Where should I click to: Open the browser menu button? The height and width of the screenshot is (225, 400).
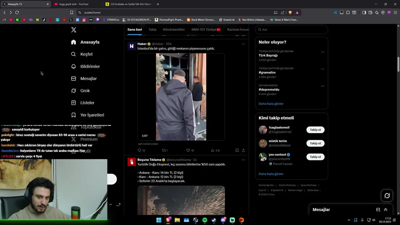pyautogui.click(x=395, y=12)
